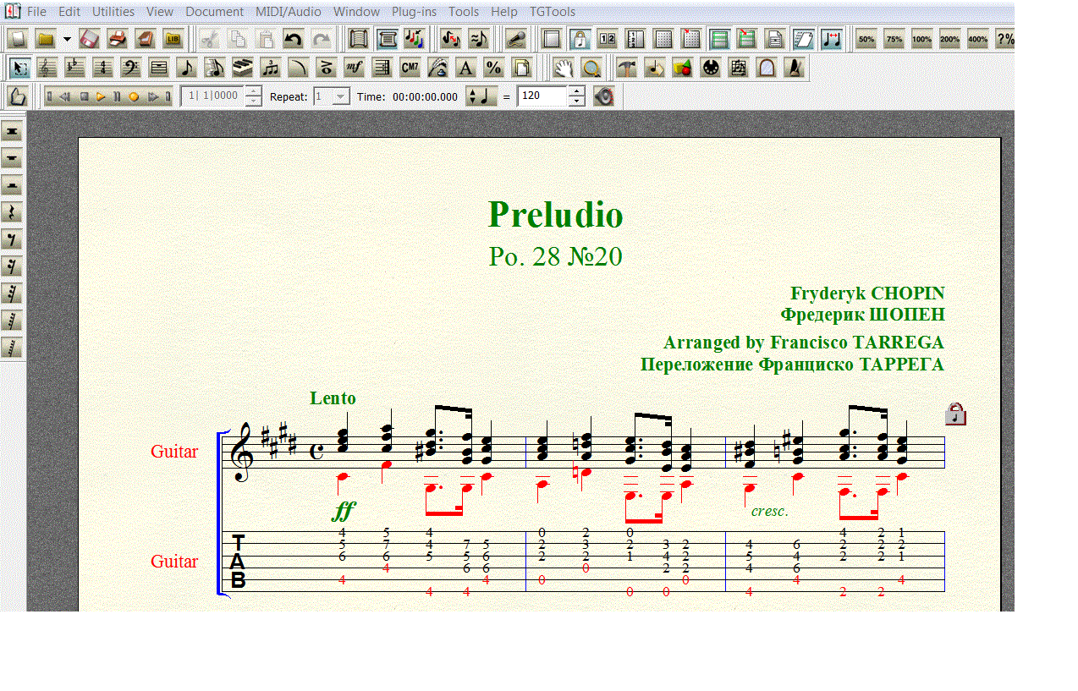Choose the hammer Special Tools icon
This screenshot has height=691, width=1078.
(x=626, y=68)
